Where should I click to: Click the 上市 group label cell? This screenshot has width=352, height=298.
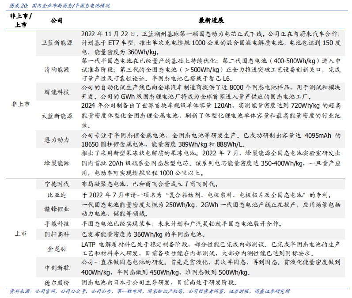(21, 234)
